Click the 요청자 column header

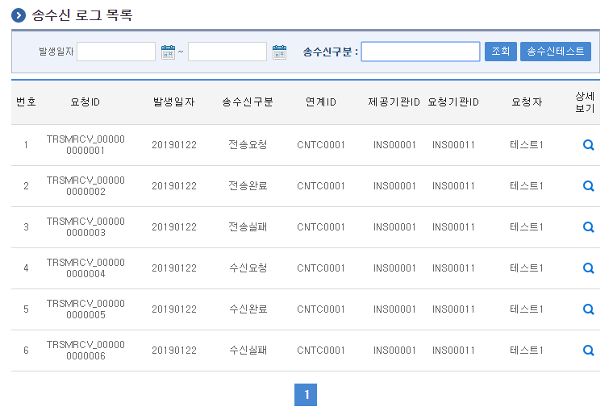pyautogui.click(x=527, y=102)
